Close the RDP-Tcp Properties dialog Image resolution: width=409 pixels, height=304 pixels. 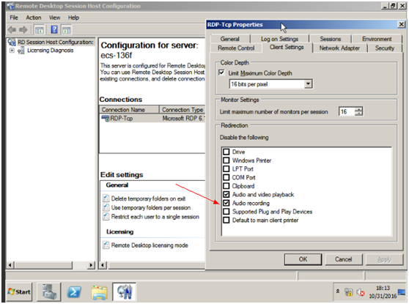[x=401, y=24]
